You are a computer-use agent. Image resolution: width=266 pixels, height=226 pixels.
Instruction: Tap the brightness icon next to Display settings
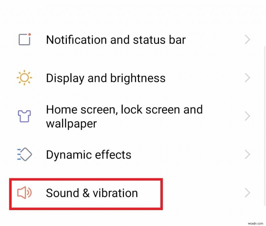[x=24, y=78]
